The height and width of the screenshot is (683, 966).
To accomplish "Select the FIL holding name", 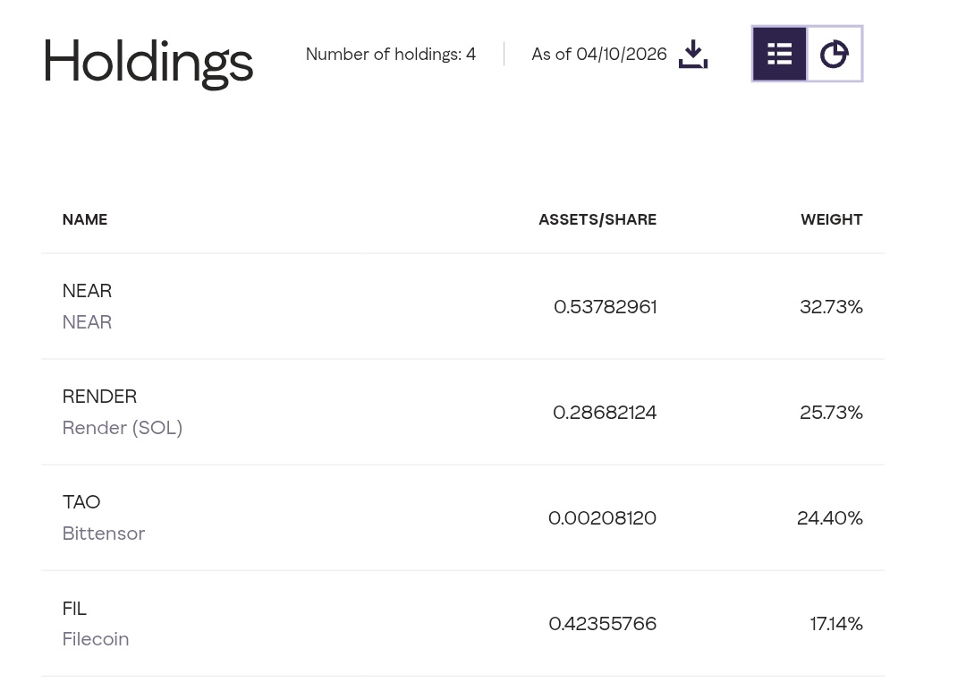I will 74,609.
